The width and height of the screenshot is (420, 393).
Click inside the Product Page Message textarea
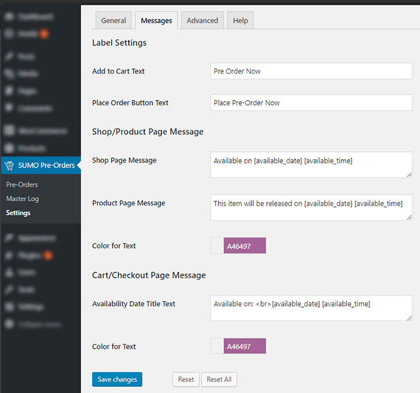tap(311, 207)
